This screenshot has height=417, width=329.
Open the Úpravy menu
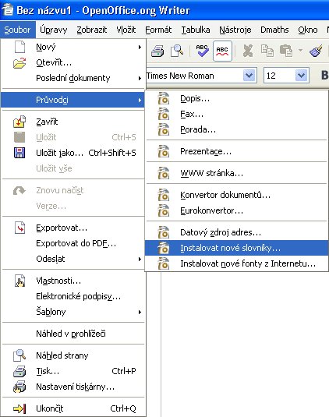point(54,30)
